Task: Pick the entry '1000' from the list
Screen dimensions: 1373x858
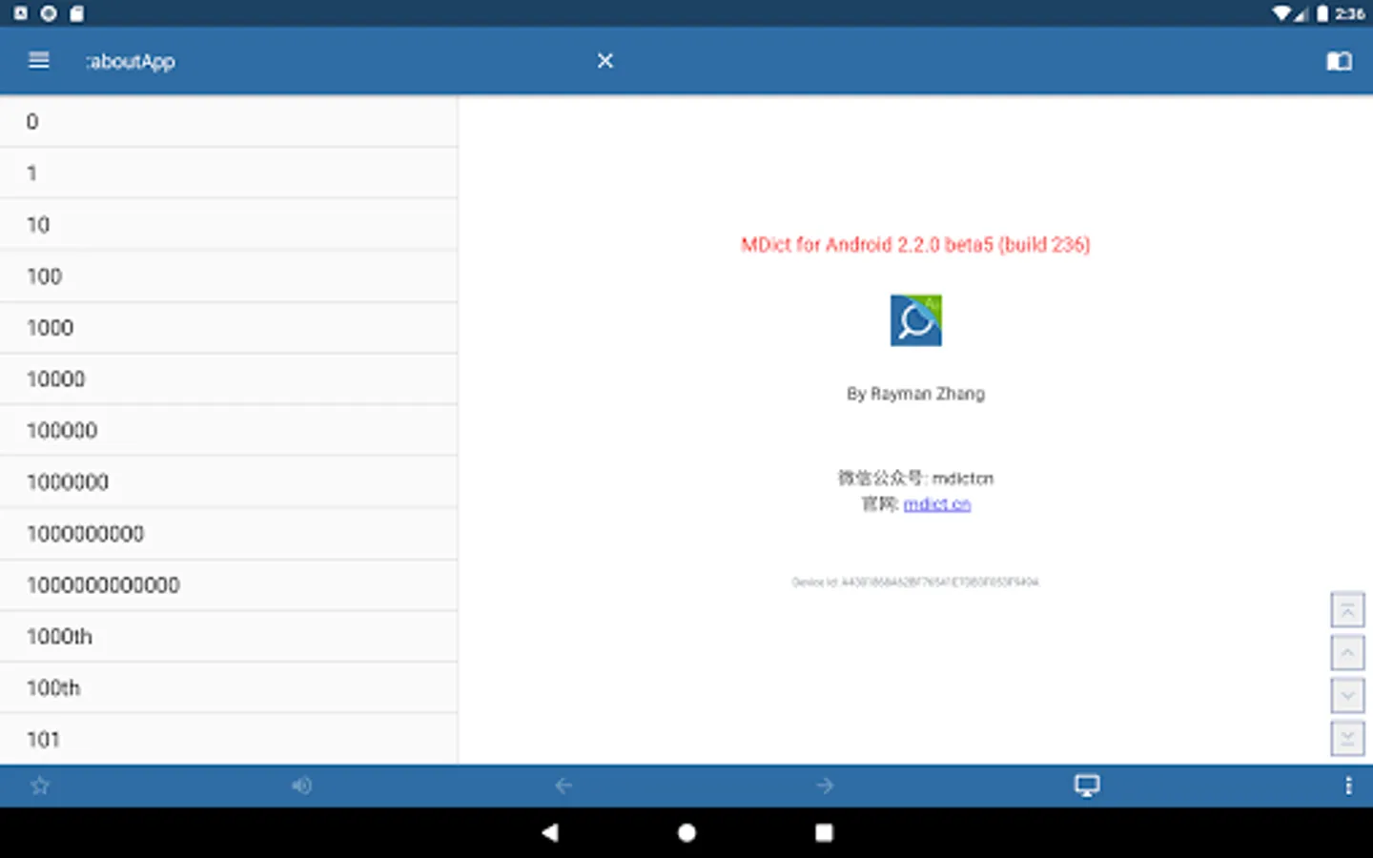Action: (229, 328)
